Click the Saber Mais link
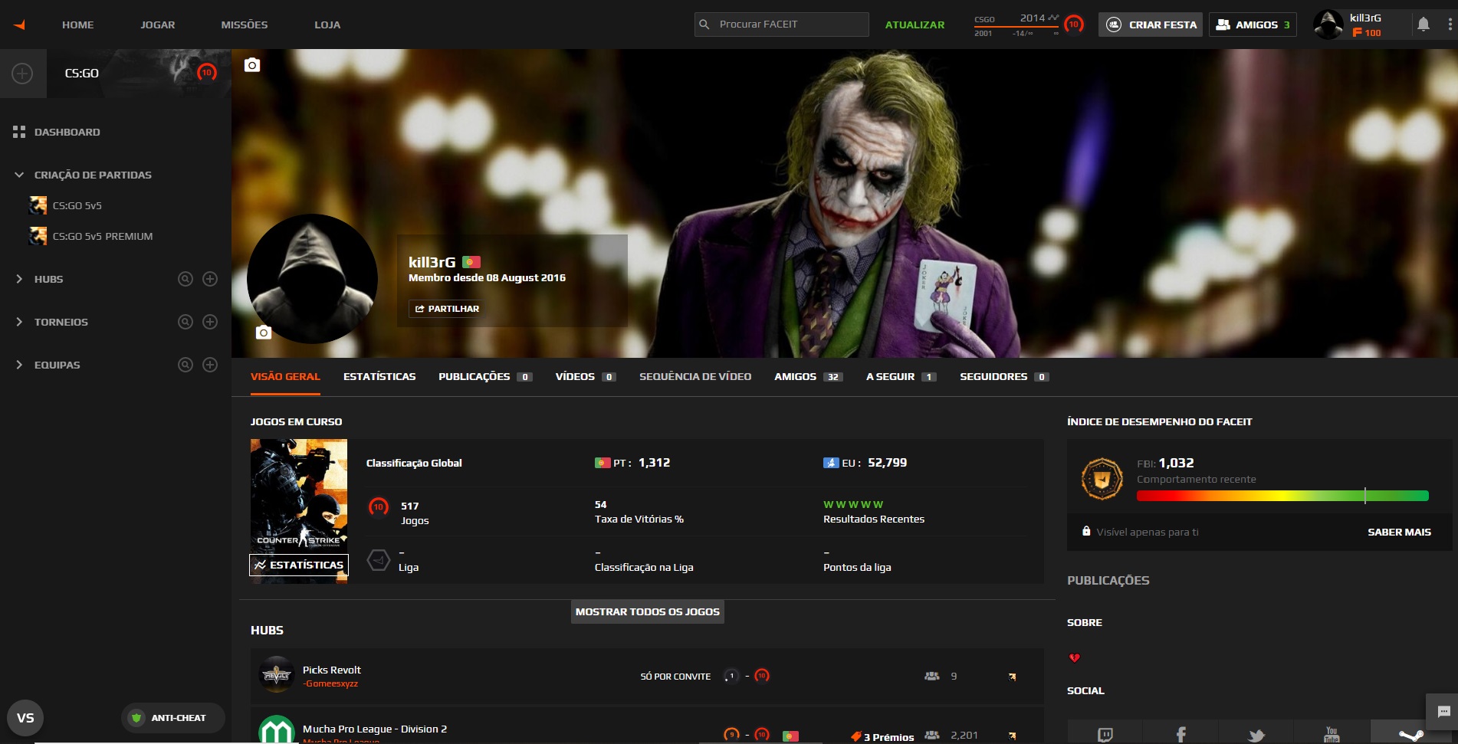 pos(1399,532)
